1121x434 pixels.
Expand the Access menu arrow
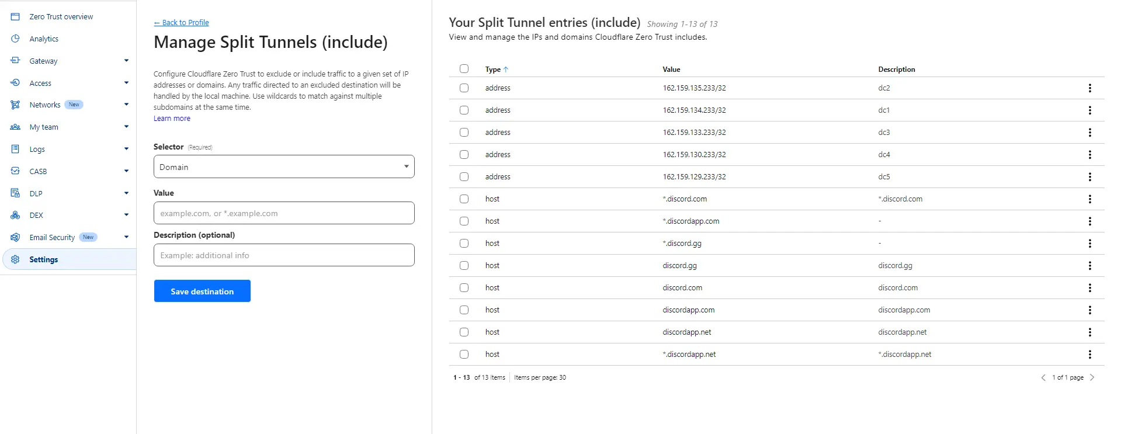coord(126,83)
